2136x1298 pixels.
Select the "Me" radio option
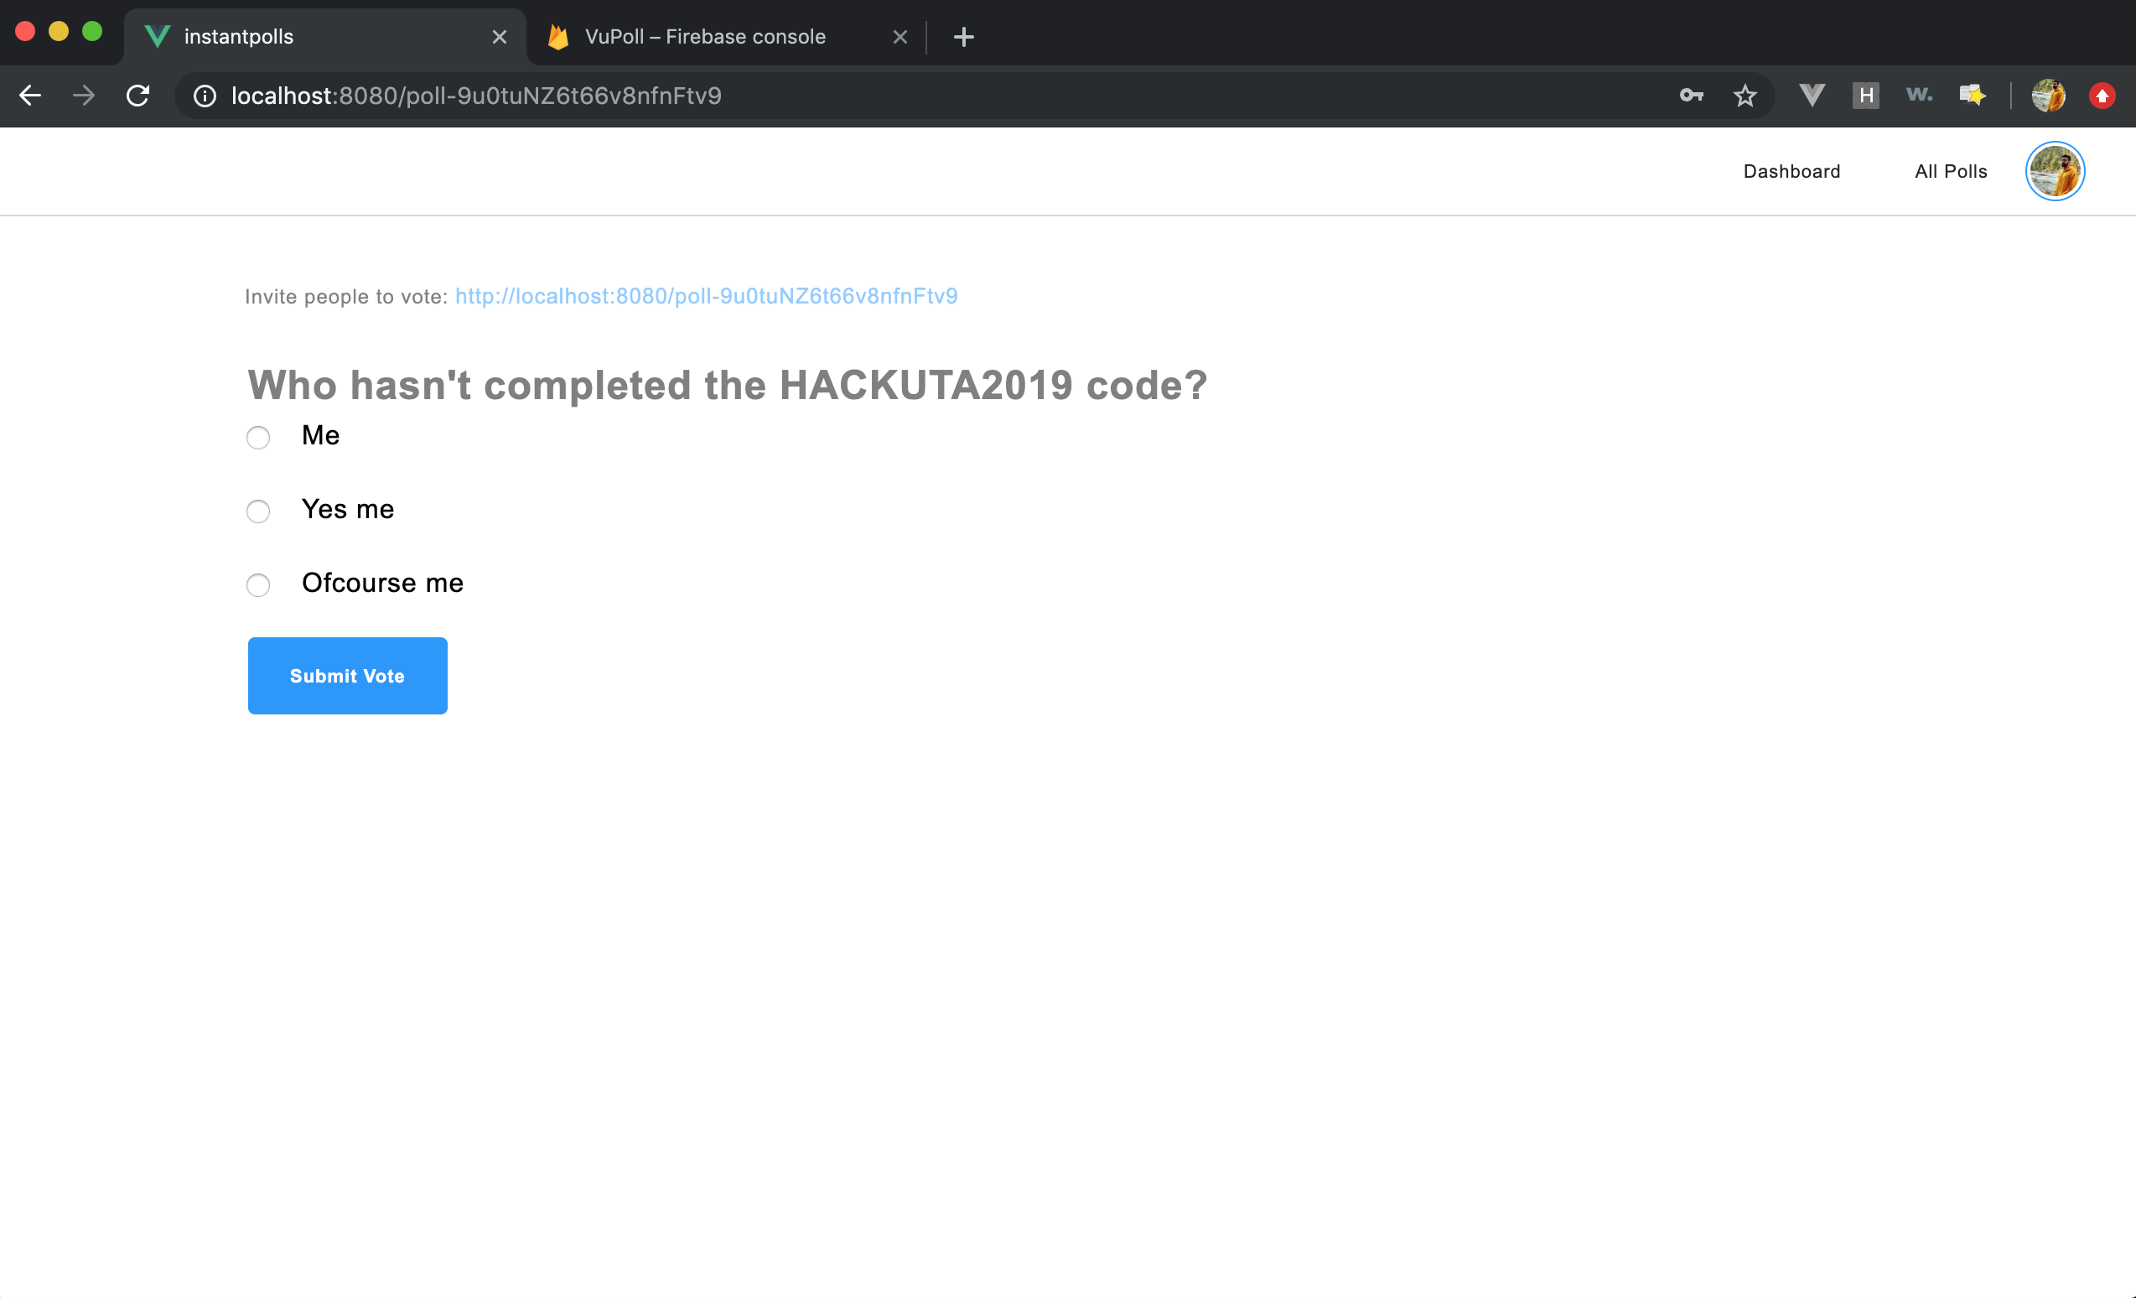(x=258, y=437)
